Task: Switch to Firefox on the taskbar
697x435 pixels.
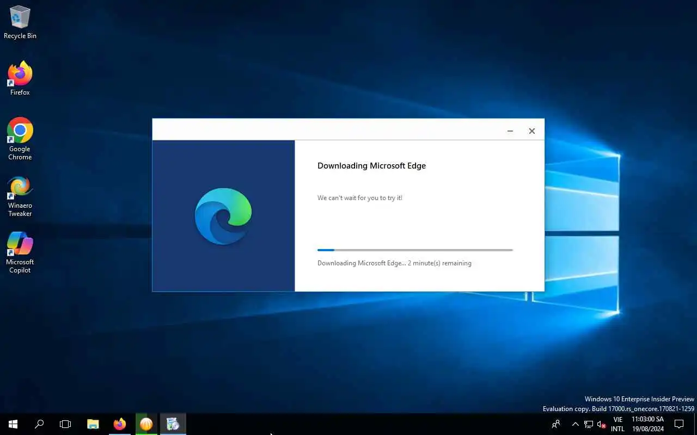Action: coord(120,424)
